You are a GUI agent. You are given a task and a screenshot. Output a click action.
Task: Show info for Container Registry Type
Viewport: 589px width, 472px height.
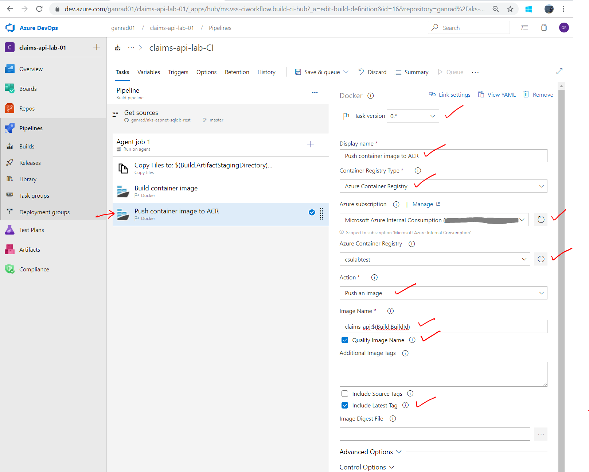(x=418, y=170)
